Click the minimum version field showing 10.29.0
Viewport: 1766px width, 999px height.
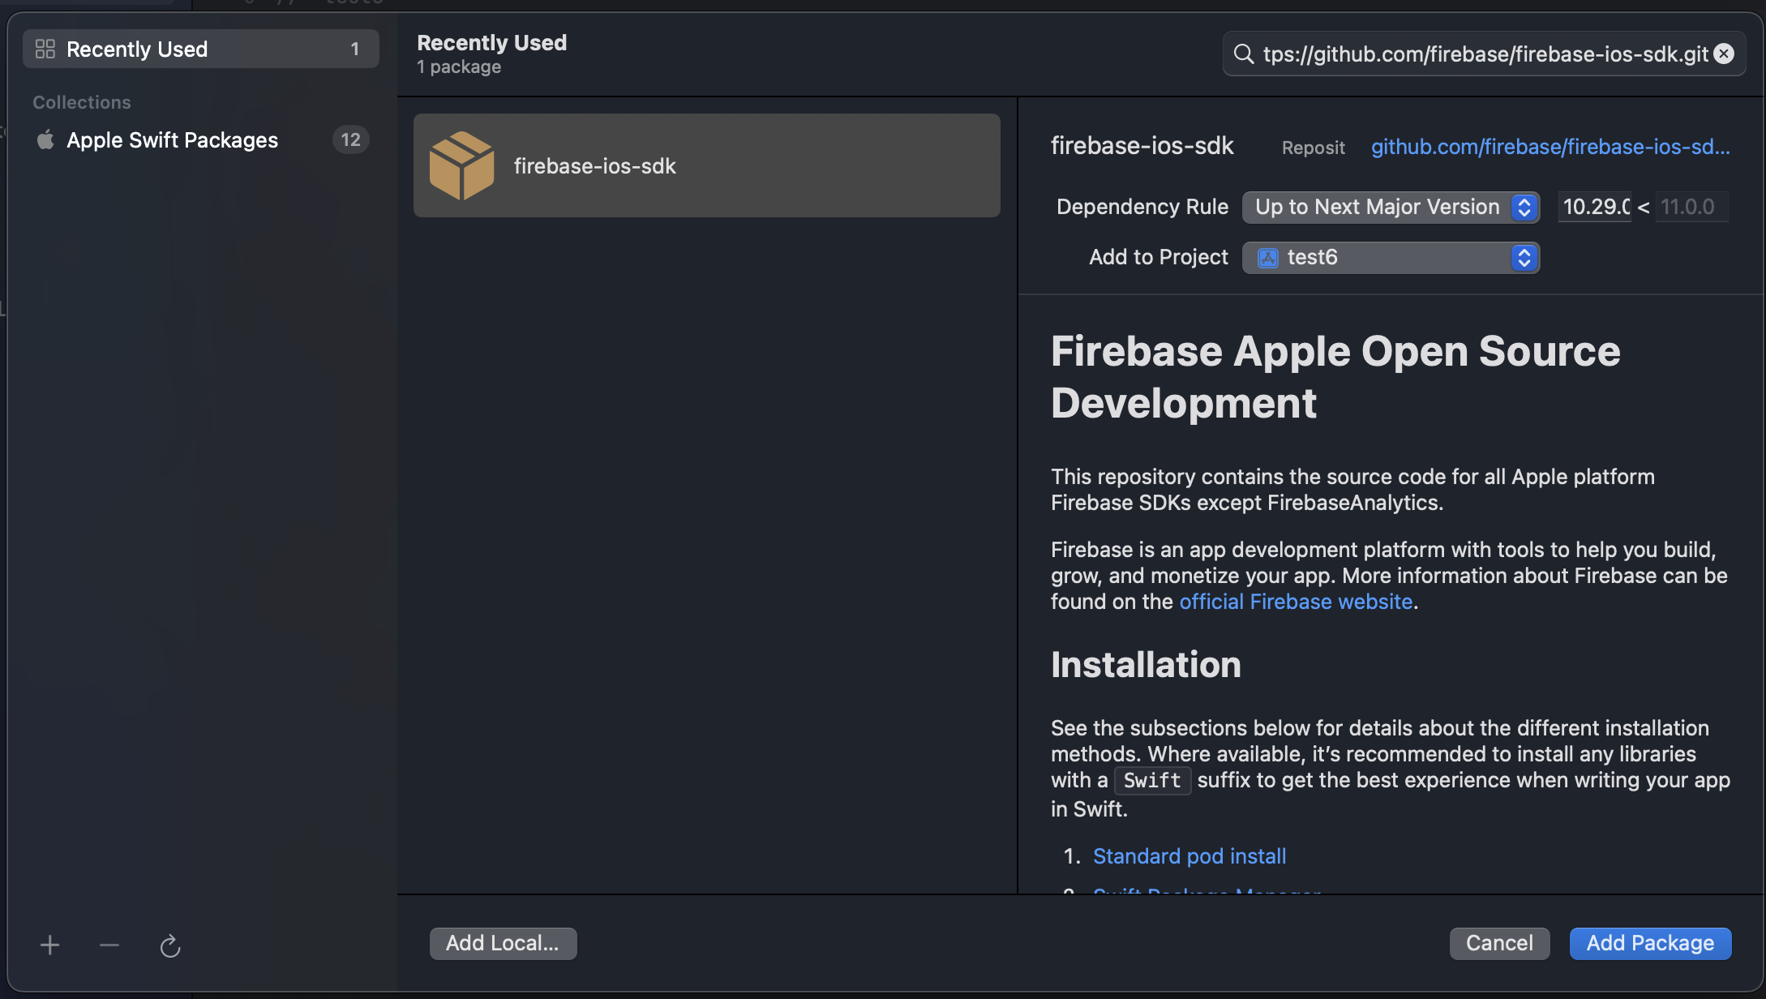click(x=1593, y=207)
